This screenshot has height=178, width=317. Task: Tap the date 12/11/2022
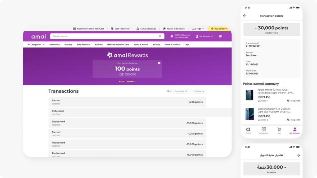click(252, 64)
